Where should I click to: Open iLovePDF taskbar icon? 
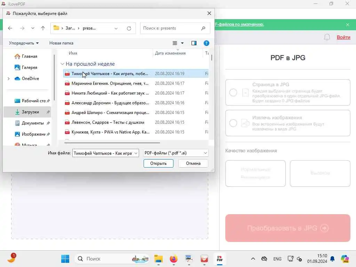click(x=220, y=259)
